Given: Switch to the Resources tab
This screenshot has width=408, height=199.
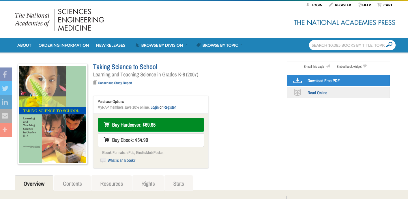Looking at the screenshot, I should [112, 183].
